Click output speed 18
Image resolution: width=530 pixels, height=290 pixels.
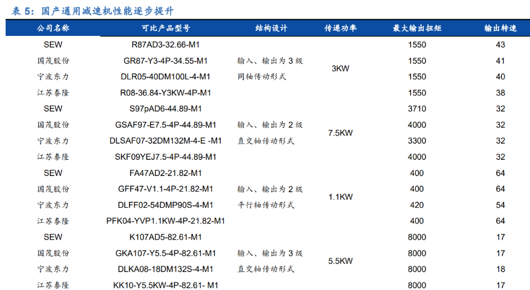[500, 269]
